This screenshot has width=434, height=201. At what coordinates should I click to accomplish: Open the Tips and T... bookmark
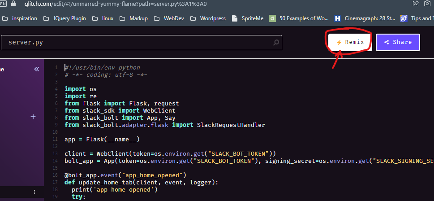click(417, 18)
